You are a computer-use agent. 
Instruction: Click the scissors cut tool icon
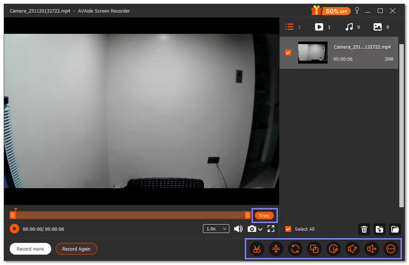tap(256, 249)
